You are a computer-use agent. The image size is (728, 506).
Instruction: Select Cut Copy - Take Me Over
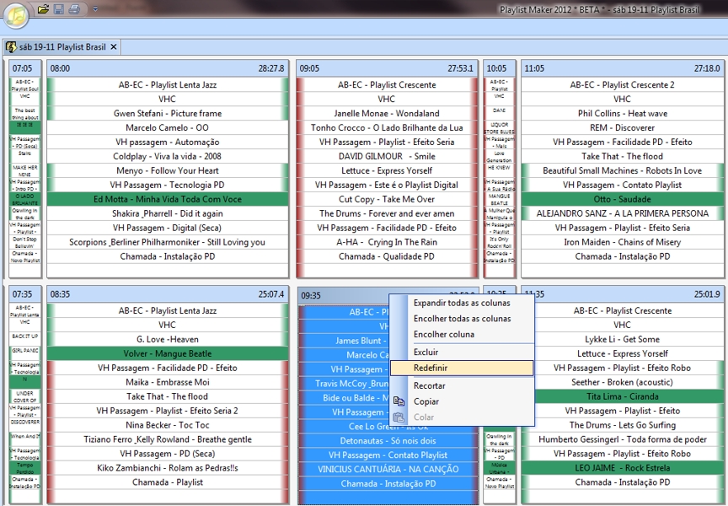(387, 199)
